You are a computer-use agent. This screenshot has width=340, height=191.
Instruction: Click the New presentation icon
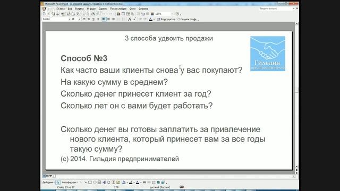44,14
